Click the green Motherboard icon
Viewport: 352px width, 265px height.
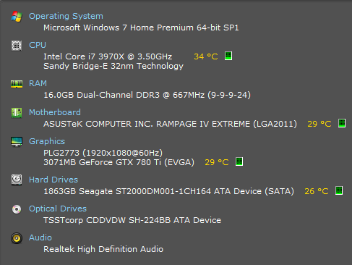click(x=17, y=113)
